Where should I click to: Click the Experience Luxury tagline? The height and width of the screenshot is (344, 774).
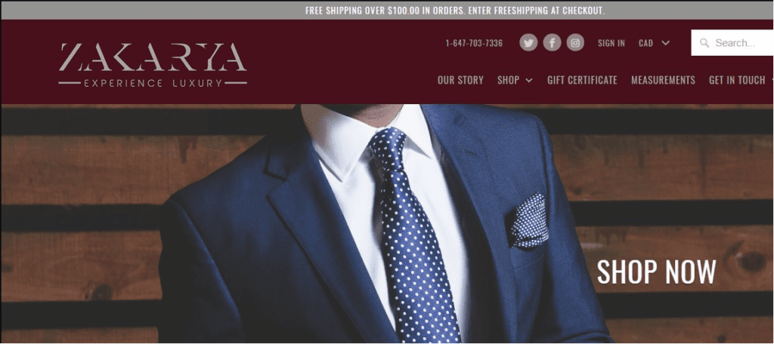[153, 83]
